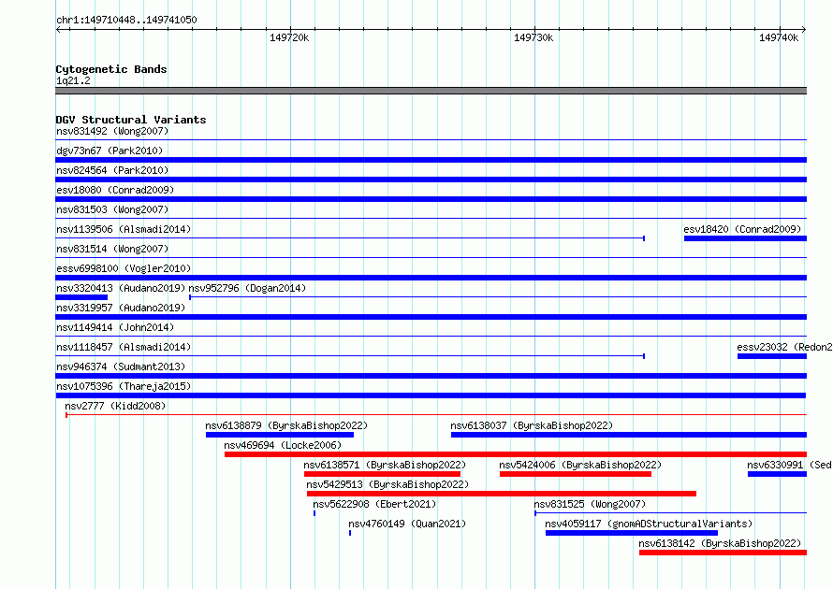Image resolution: width=833 pixels, height=589 pixels.
Task: Click the 149740k ruler tick label
Action: coord(779,37)
